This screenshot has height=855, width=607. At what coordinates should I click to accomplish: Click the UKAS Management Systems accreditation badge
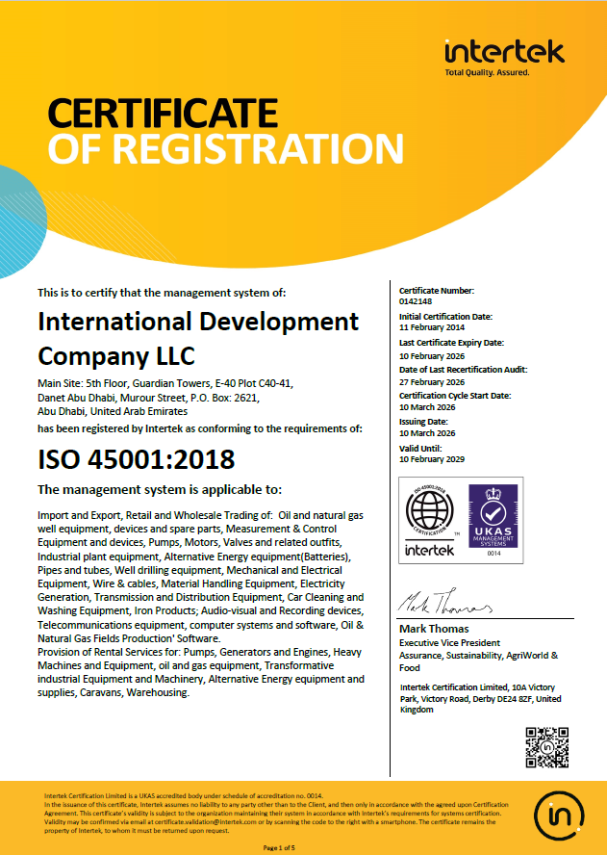(493, 517)
